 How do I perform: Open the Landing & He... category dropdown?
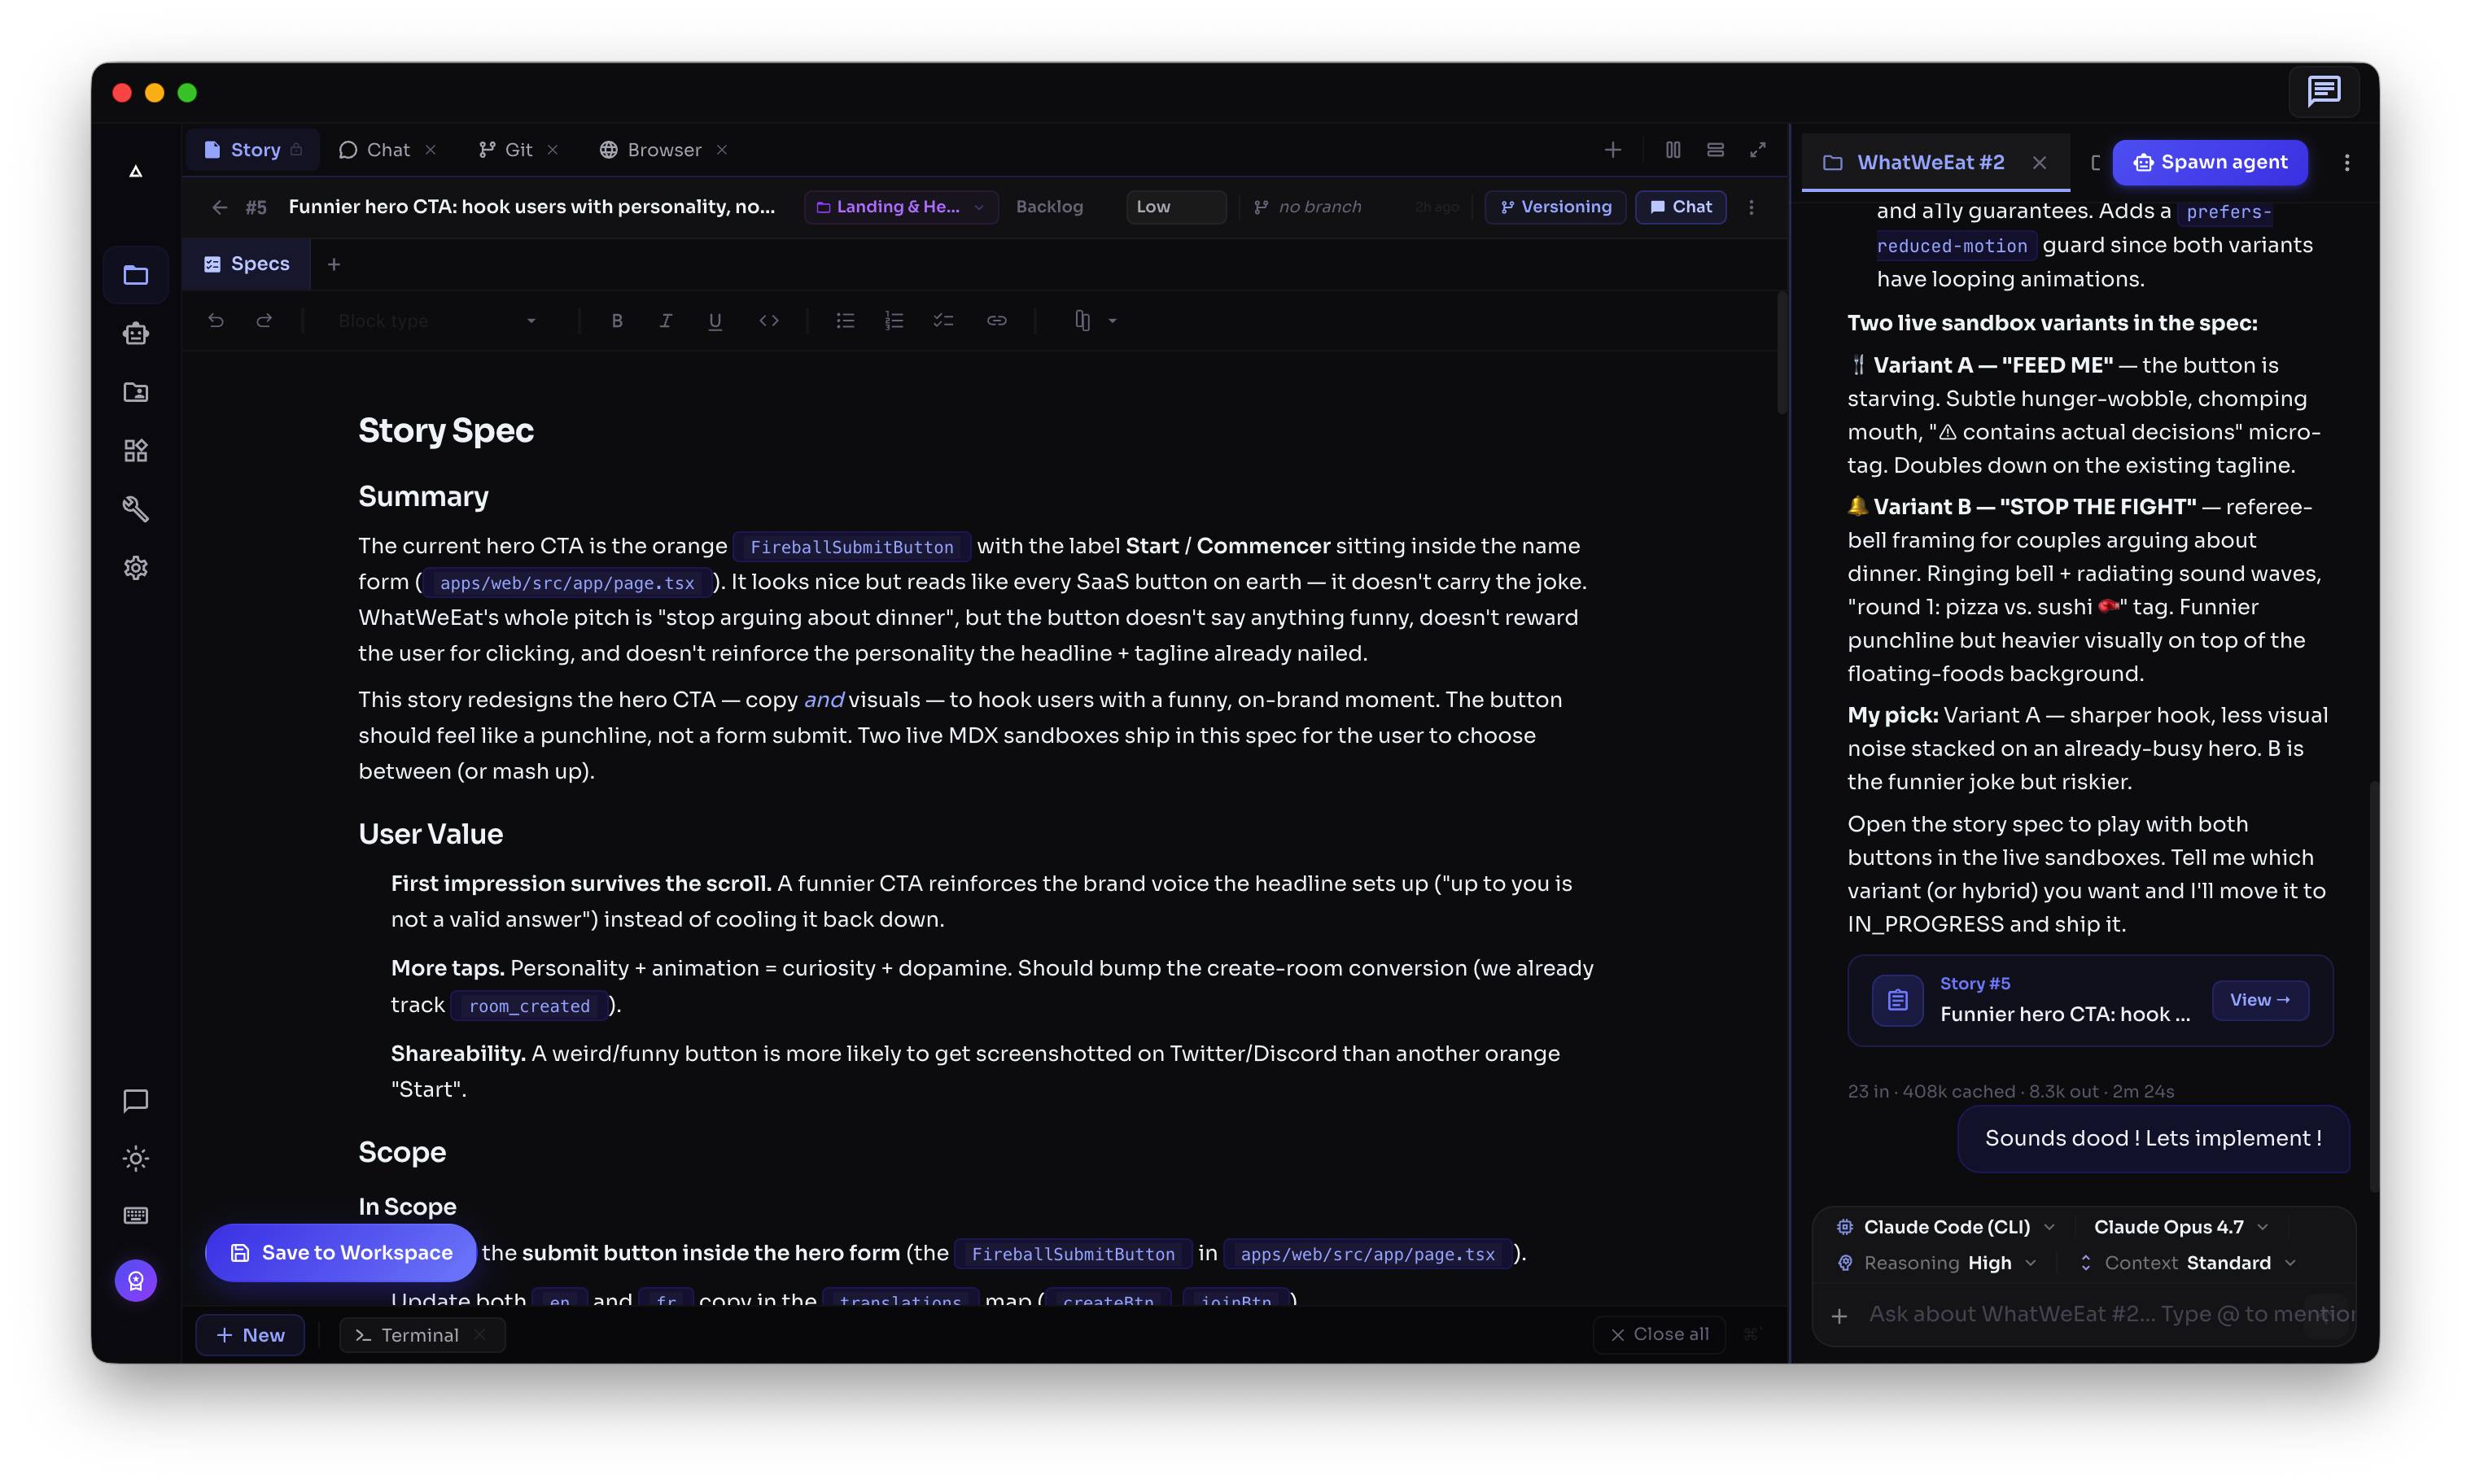(900, 207)
